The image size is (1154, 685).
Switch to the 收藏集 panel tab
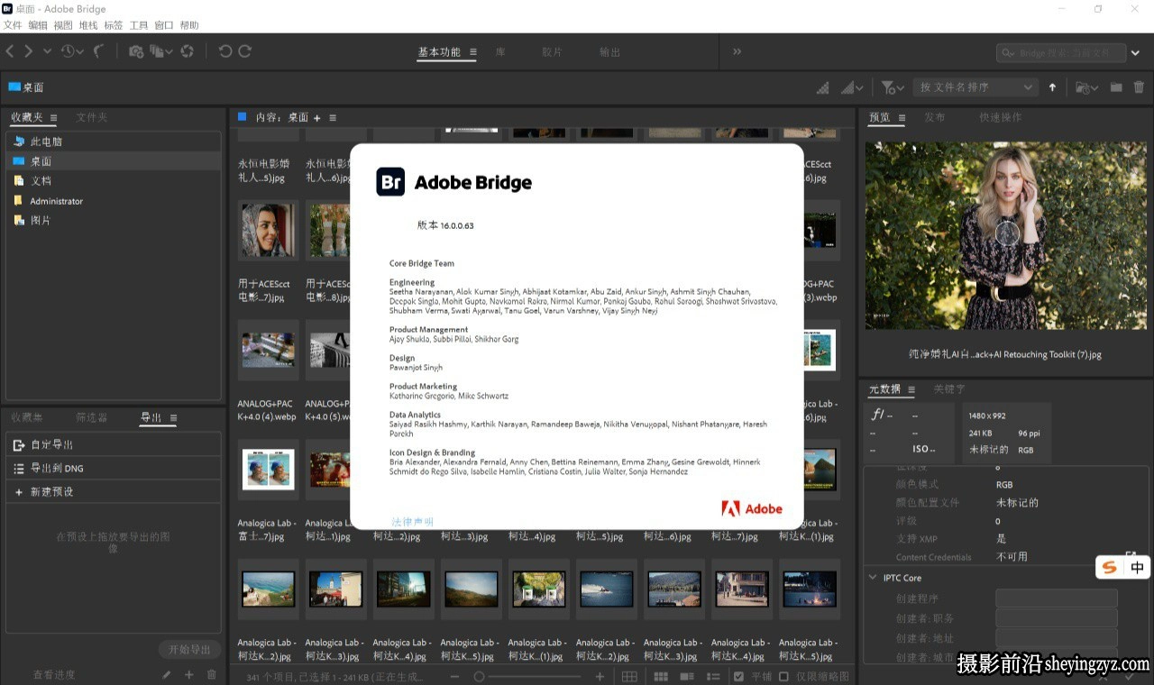[27, 417]
